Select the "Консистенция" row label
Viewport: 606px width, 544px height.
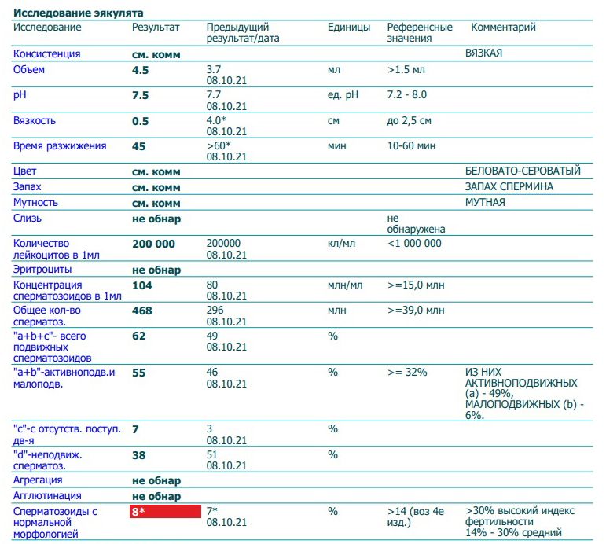pyautogui.click(x=46, y=54)
